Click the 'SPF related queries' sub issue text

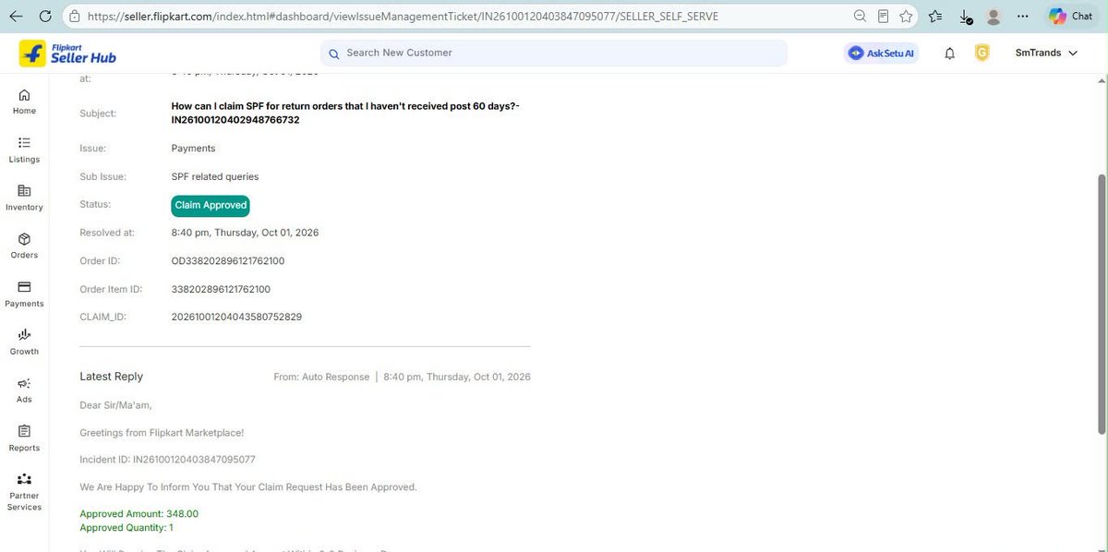(x=215, y=176)
